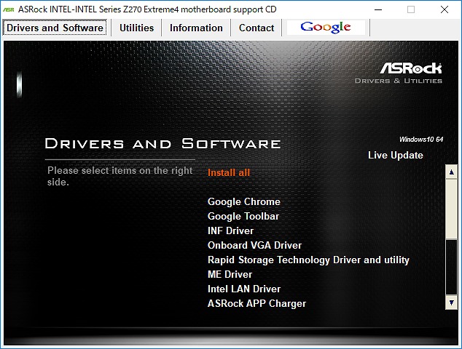Screen dimensions: 462x349
Task: Select Google Toolbar item
Action: pyautogui.click(x=243, y=216)
